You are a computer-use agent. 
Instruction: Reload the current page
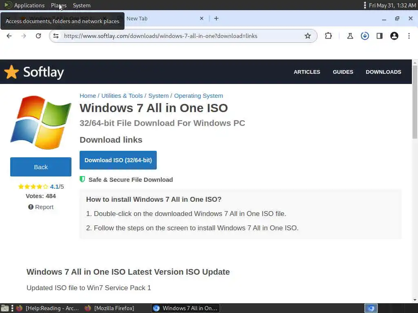38,36
